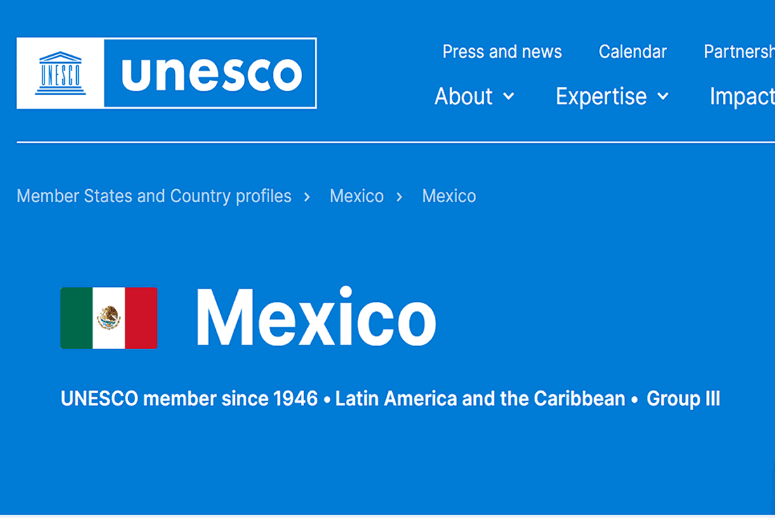Click the unesco wordmark in header
775x518 pixels.
pyautogui.click(x=211, y=74)
